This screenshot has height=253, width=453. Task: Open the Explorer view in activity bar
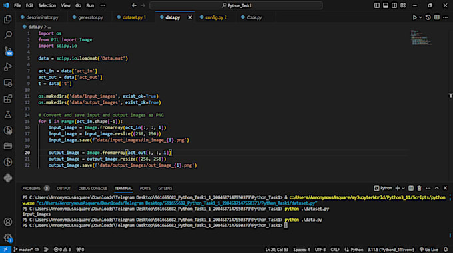(x=8, y=19)
